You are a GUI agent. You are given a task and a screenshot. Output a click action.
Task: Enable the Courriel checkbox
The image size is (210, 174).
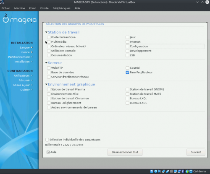point(127,68)
